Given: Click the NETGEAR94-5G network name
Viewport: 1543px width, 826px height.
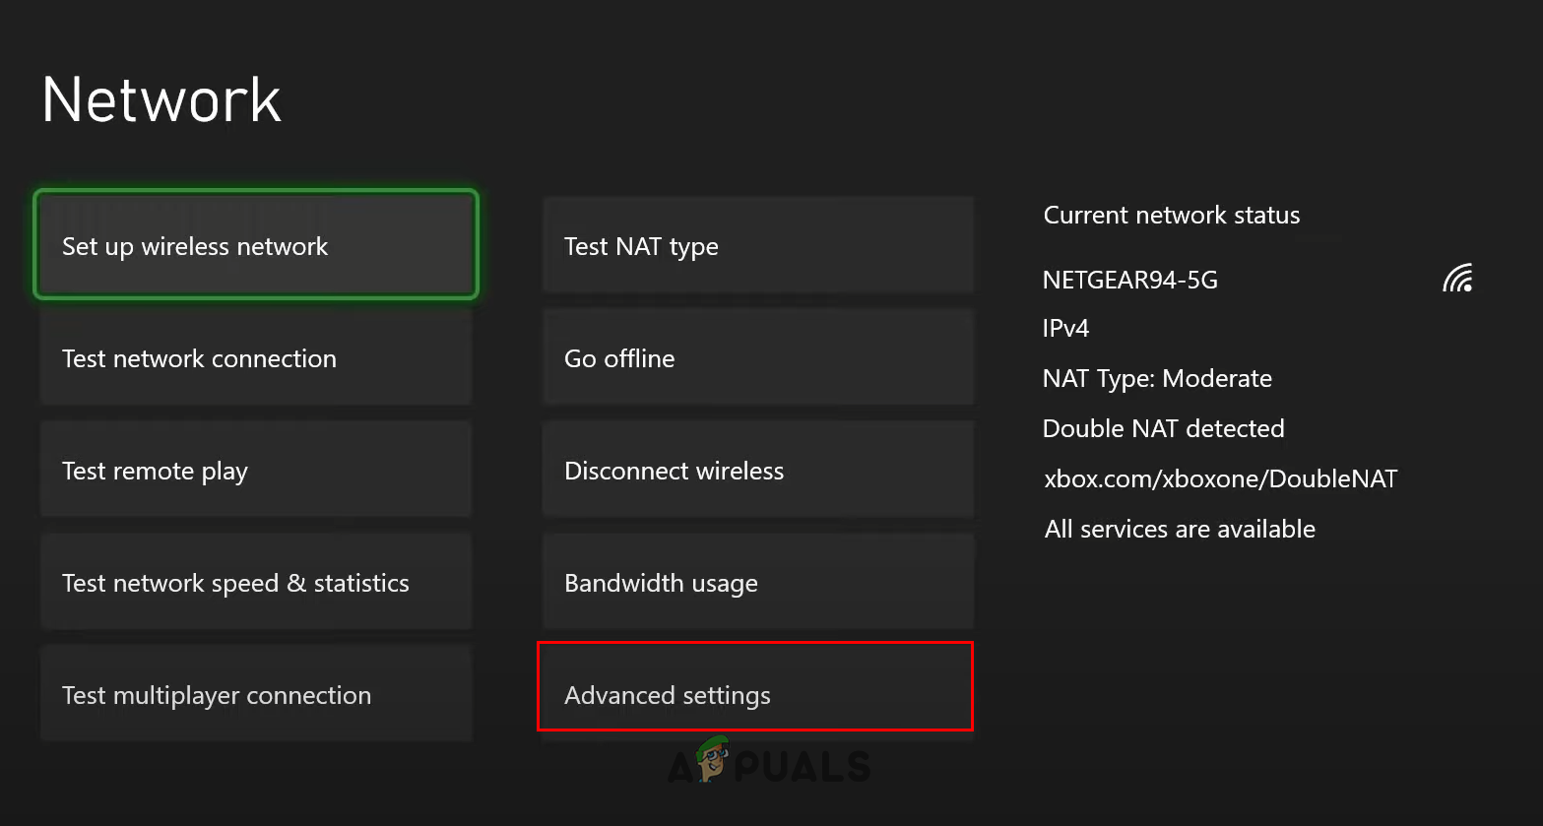Looking at the screenshot, I should [1129, 281].
